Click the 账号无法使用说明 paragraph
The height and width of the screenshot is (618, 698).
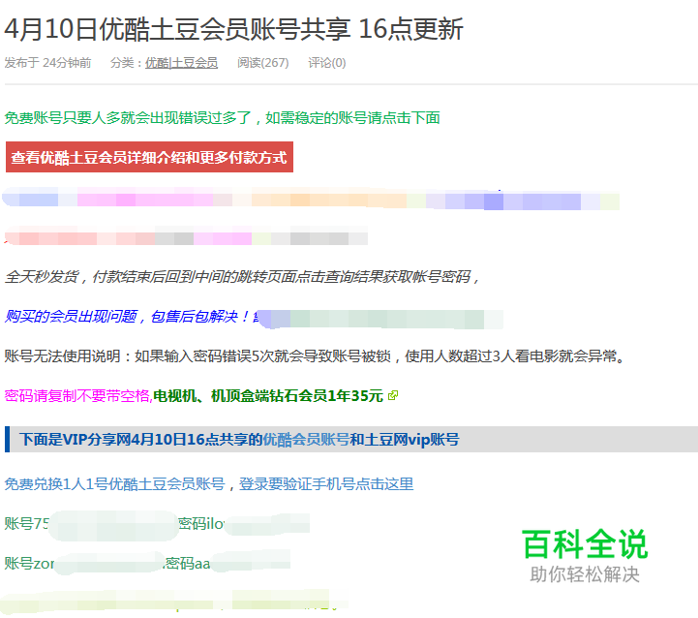[315, 356]
